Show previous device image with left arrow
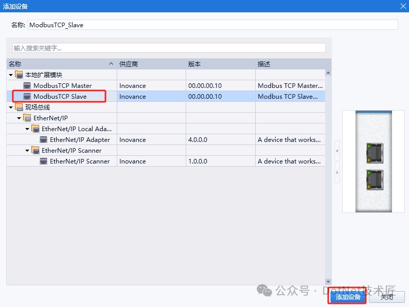 point(337,151)
